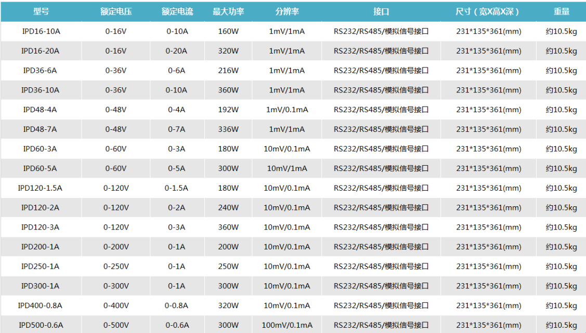Click the 0-250V rated voltage cell

115,267
